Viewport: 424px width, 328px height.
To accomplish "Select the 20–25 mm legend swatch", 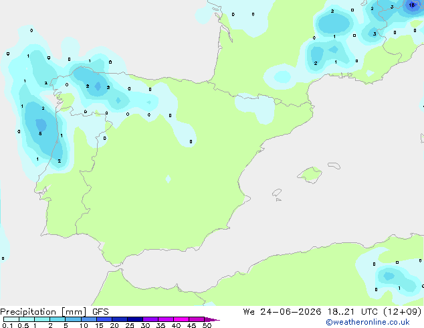I will pyautogui.click(x=119, y=319).
